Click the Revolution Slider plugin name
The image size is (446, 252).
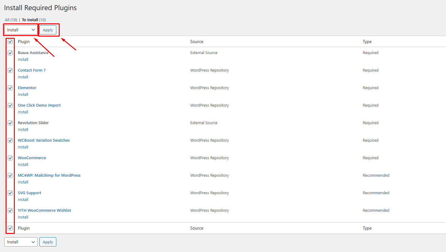click(x=33, y=123)
